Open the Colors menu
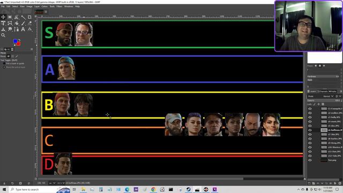Viewport: 343px width, 193px height. click(x=44, y=6)
